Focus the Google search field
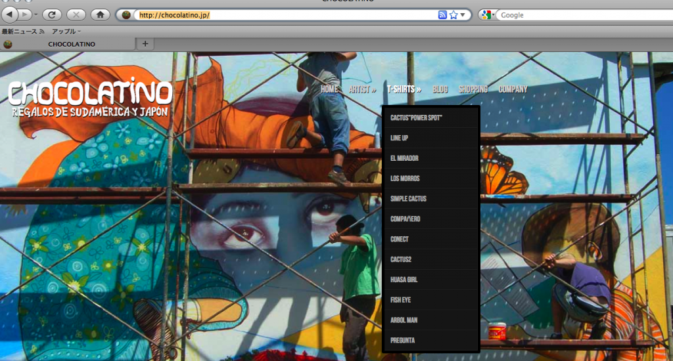Image resolution: width=673 pixels, height=361 pixels. pos(584,15)
